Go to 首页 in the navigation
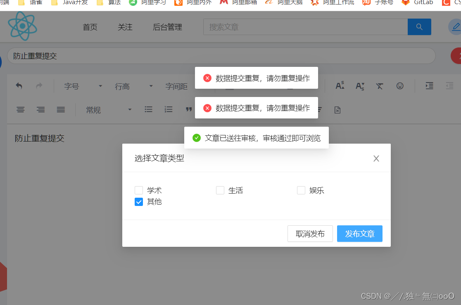 (90, 27)
